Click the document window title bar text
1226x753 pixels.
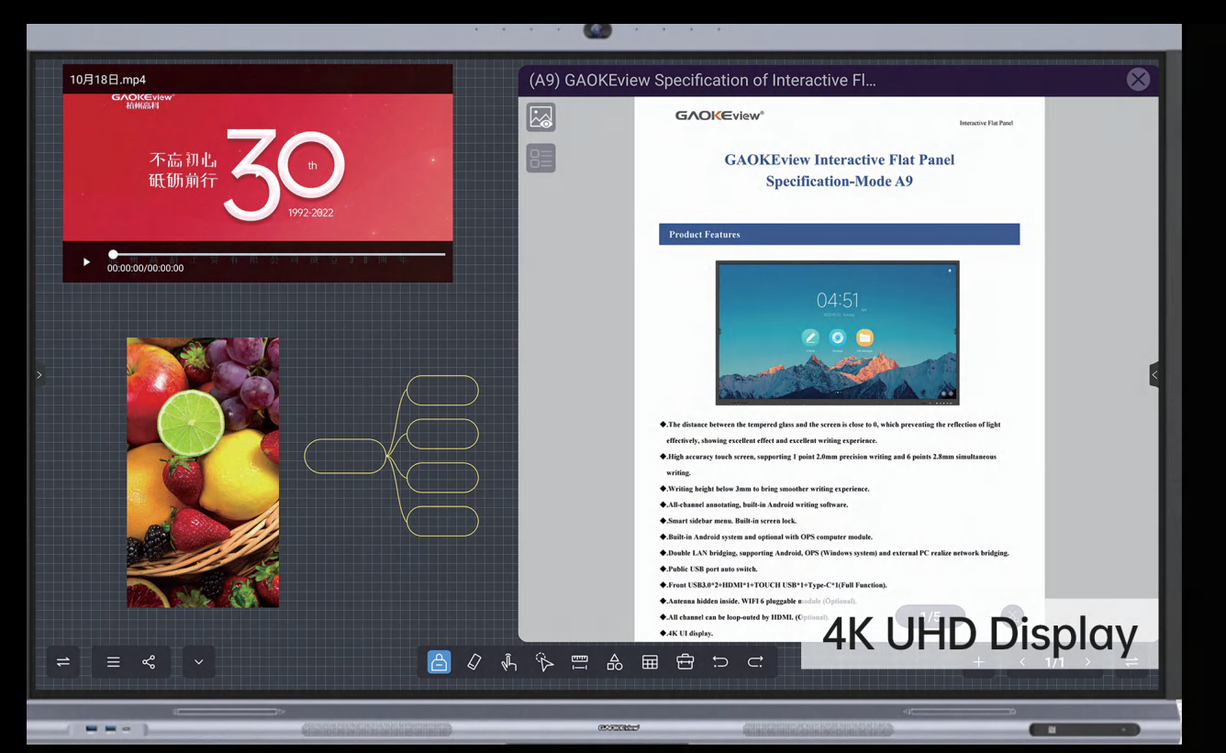coord(702,80)
